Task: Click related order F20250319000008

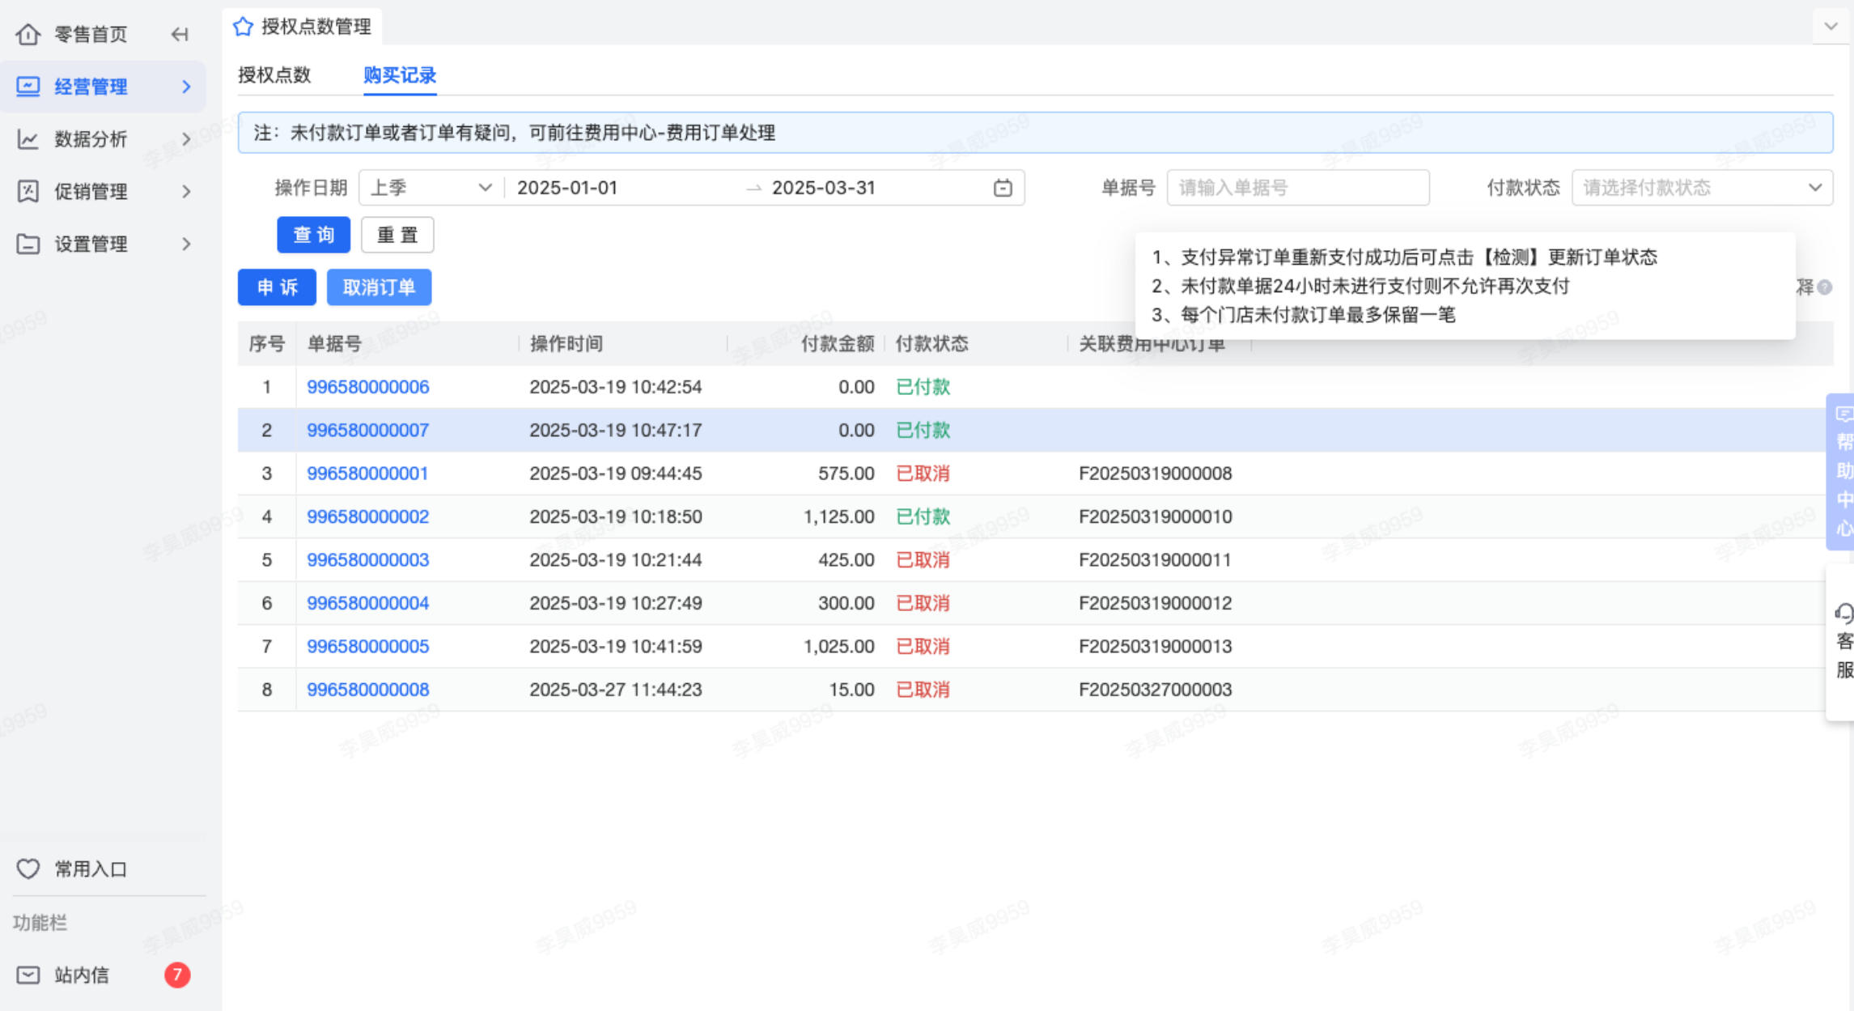Action: pos(1155,474)
